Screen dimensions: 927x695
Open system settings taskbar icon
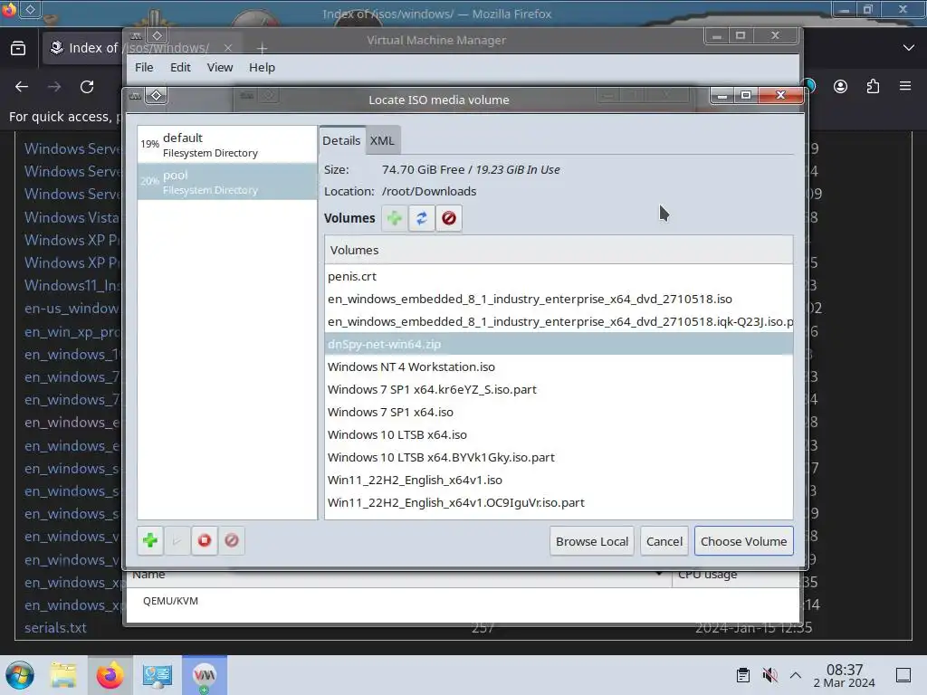158,675
